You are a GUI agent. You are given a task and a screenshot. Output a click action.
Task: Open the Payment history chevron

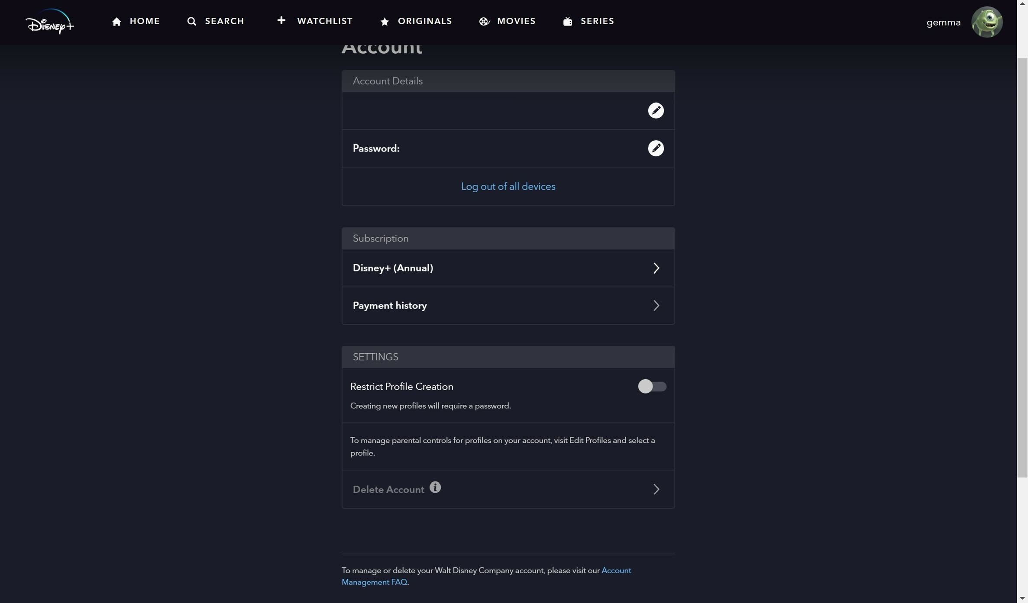pos(656,306)
